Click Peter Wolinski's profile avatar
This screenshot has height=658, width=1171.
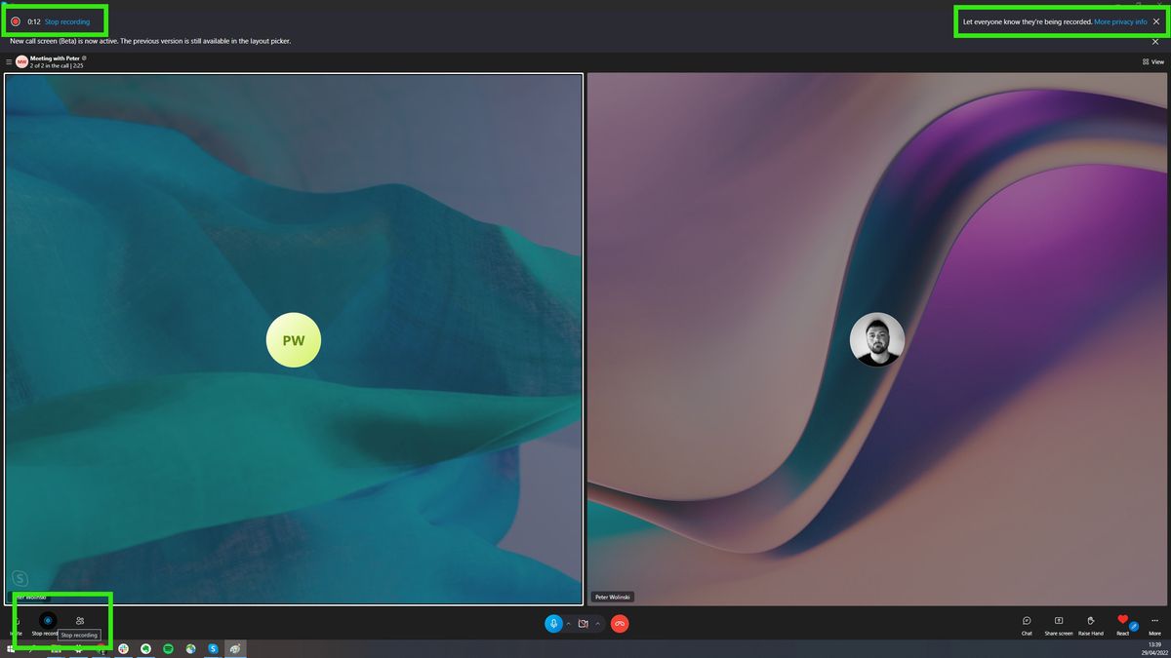(x=877, y=339)
